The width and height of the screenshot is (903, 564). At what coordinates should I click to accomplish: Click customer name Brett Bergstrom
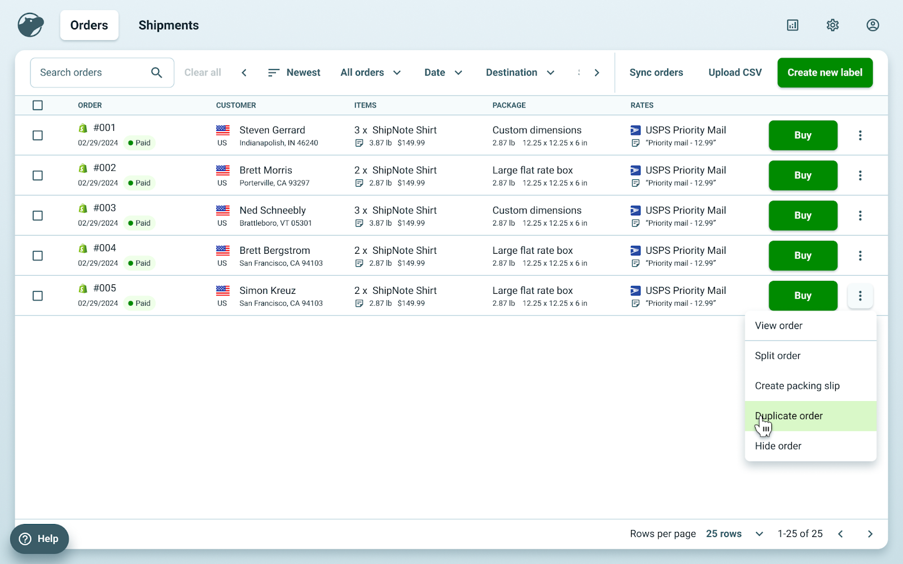coord(275,250)
